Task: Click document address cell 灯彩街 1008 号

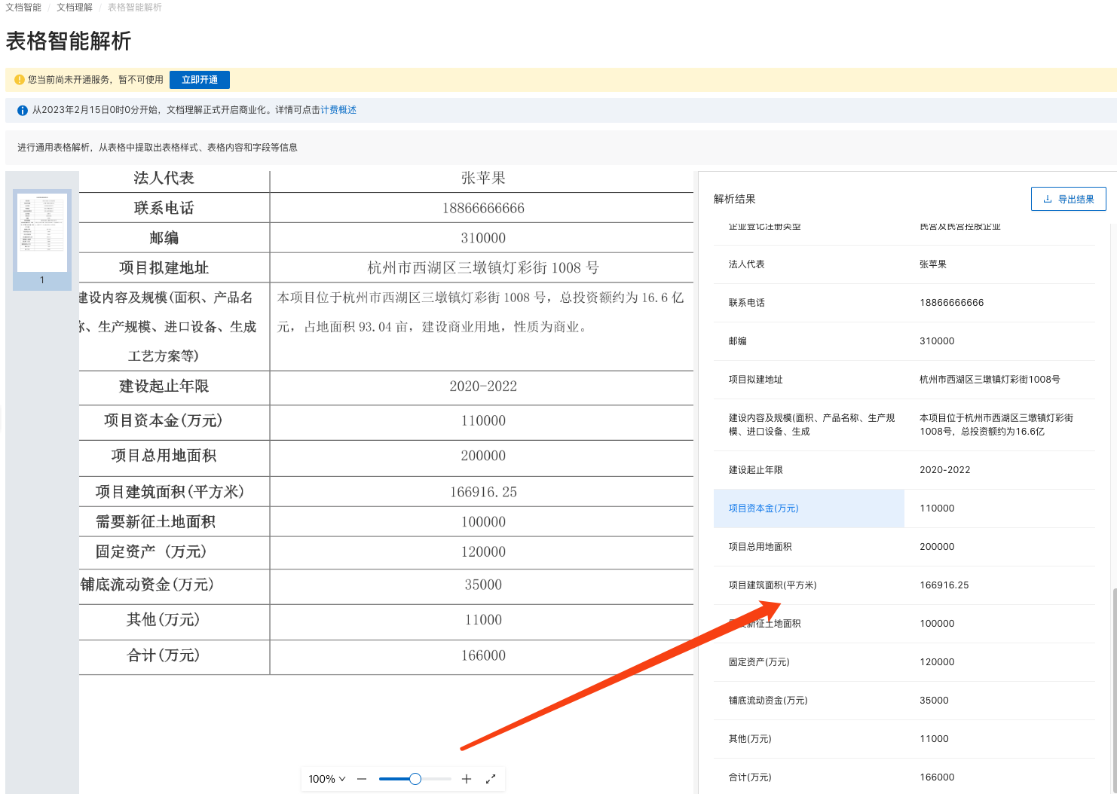Action: [x=483, y=268]
